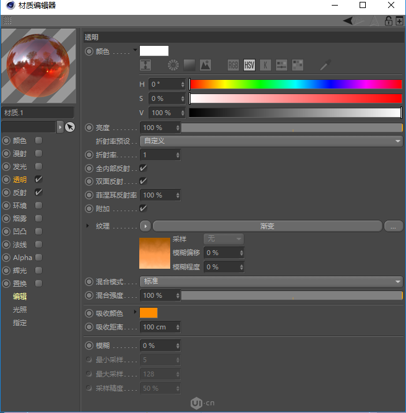Open the 指定 page

pyautogui.click(x=20, y=323)
